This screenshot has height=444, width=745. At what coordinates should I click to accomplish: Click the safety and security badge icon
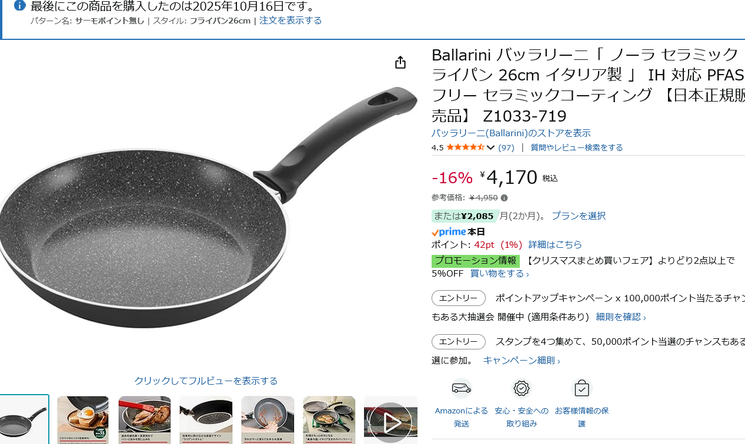521,388
